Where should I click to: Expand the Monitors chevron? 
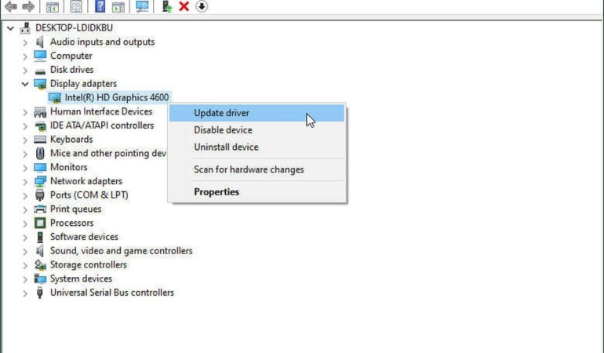tap(25, 168)
